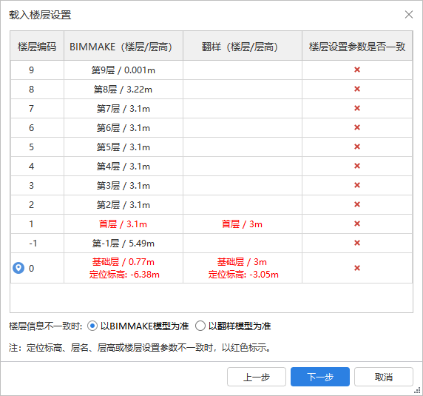Cancel using the 取消 button

(x=384, y=377)
